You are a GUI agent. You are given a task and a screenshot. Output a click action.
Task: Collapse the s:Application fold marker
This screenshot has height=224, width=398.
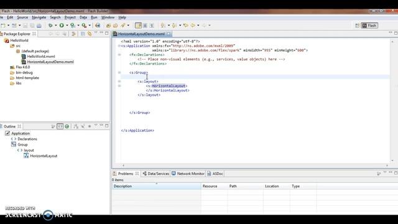click(119, 46)
